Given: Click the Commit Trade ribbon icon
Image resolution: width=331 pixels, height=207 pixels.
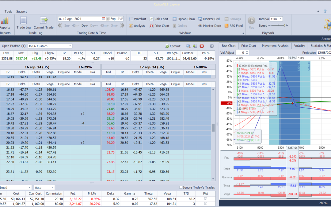Looking at the screenshot, I should point(44,23).
